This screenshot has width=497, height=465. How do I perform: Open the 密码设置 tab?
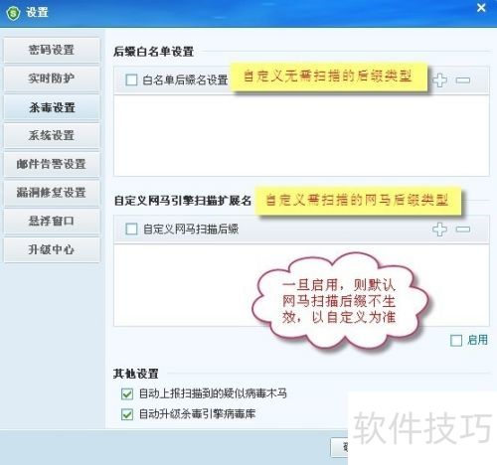tap(52, 50)
